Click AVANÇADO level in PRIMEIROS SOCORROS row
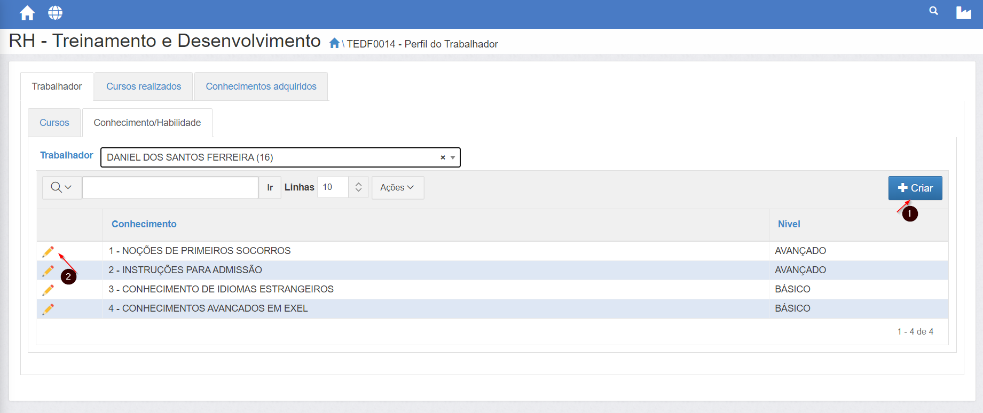Image resolution: width=983 pixels, height=413 pixels. pos(800,251)
